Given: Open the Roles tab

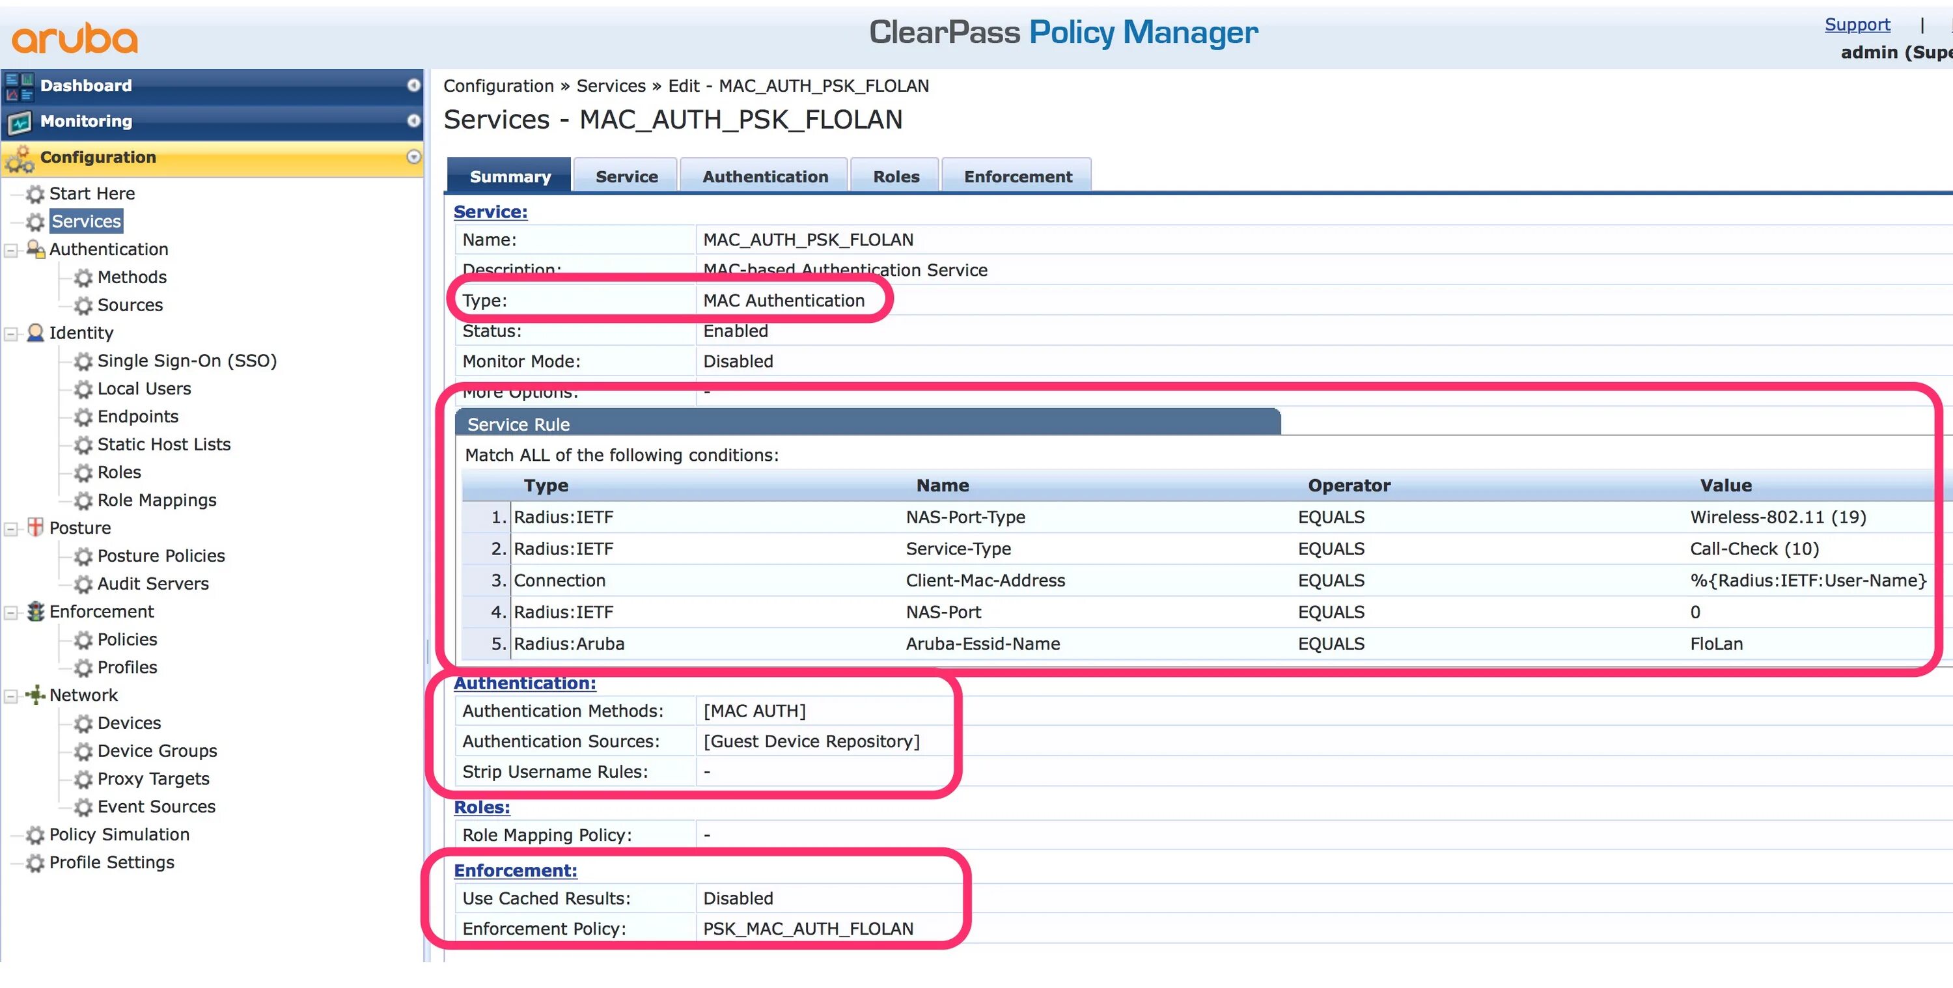Looking at the screenshot, I should point(895,176).
